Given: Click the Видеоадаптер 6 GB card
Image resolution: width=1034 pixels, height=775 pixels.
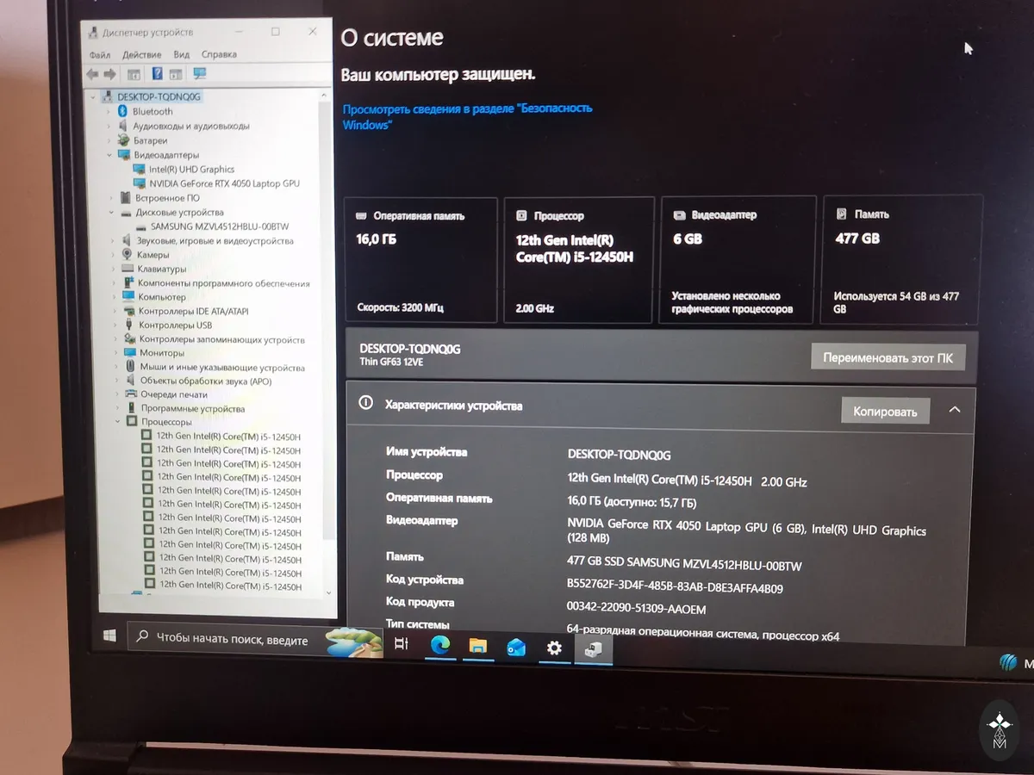Looking at the screenshot, I should tap(738, 260).
